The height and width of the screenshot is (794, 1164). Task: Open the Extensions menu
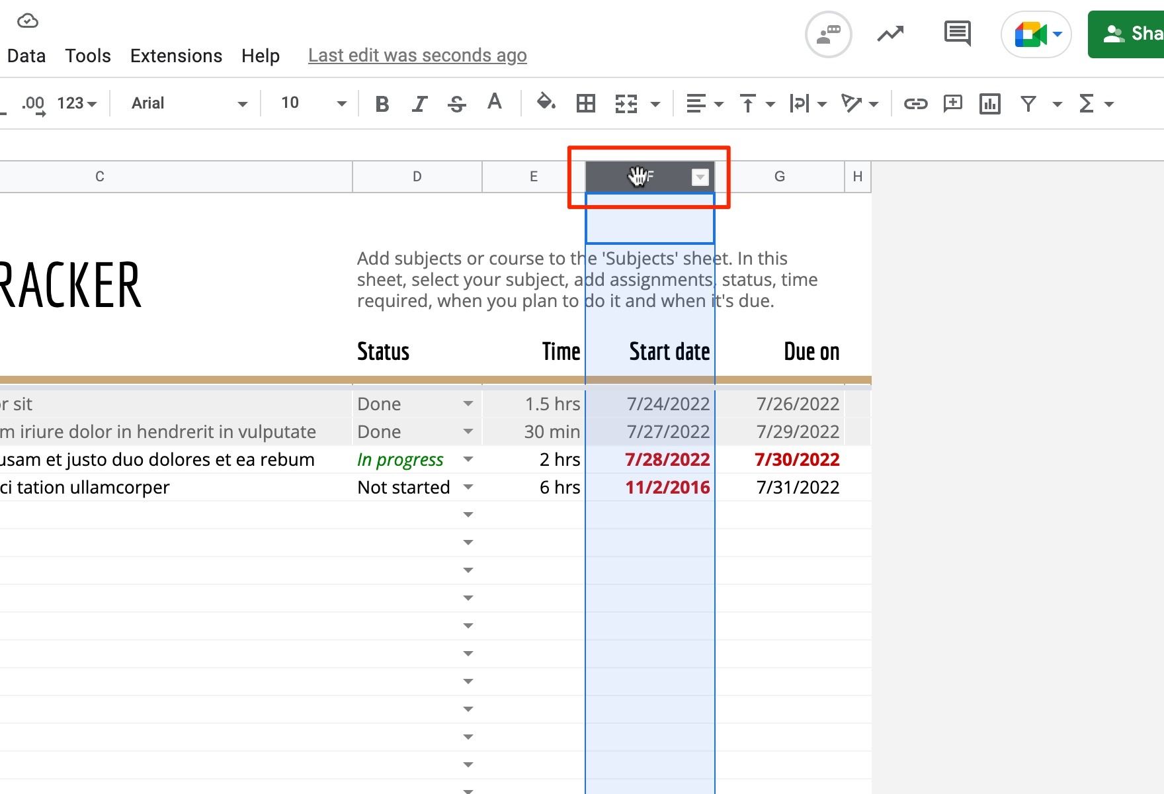176,56
